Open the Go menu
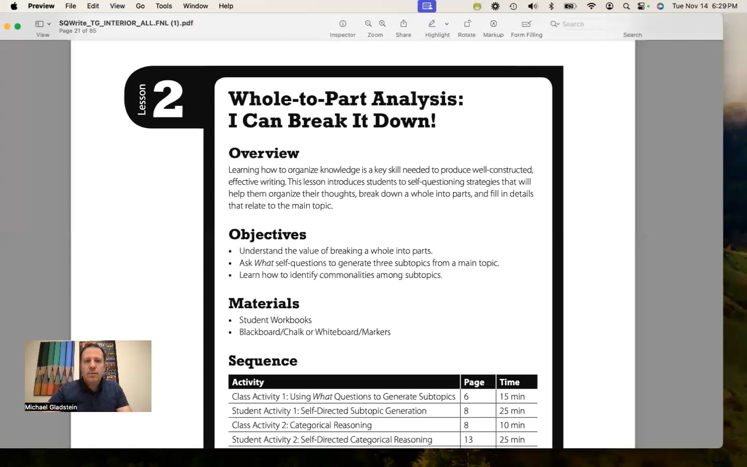The width and height of the screenshot is (747, 467). coord(140,6)
